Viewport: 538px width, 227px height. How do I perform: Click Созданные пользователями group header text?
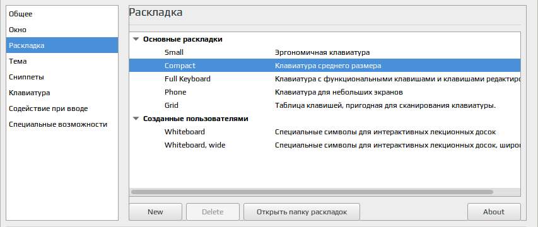point(196,119)
